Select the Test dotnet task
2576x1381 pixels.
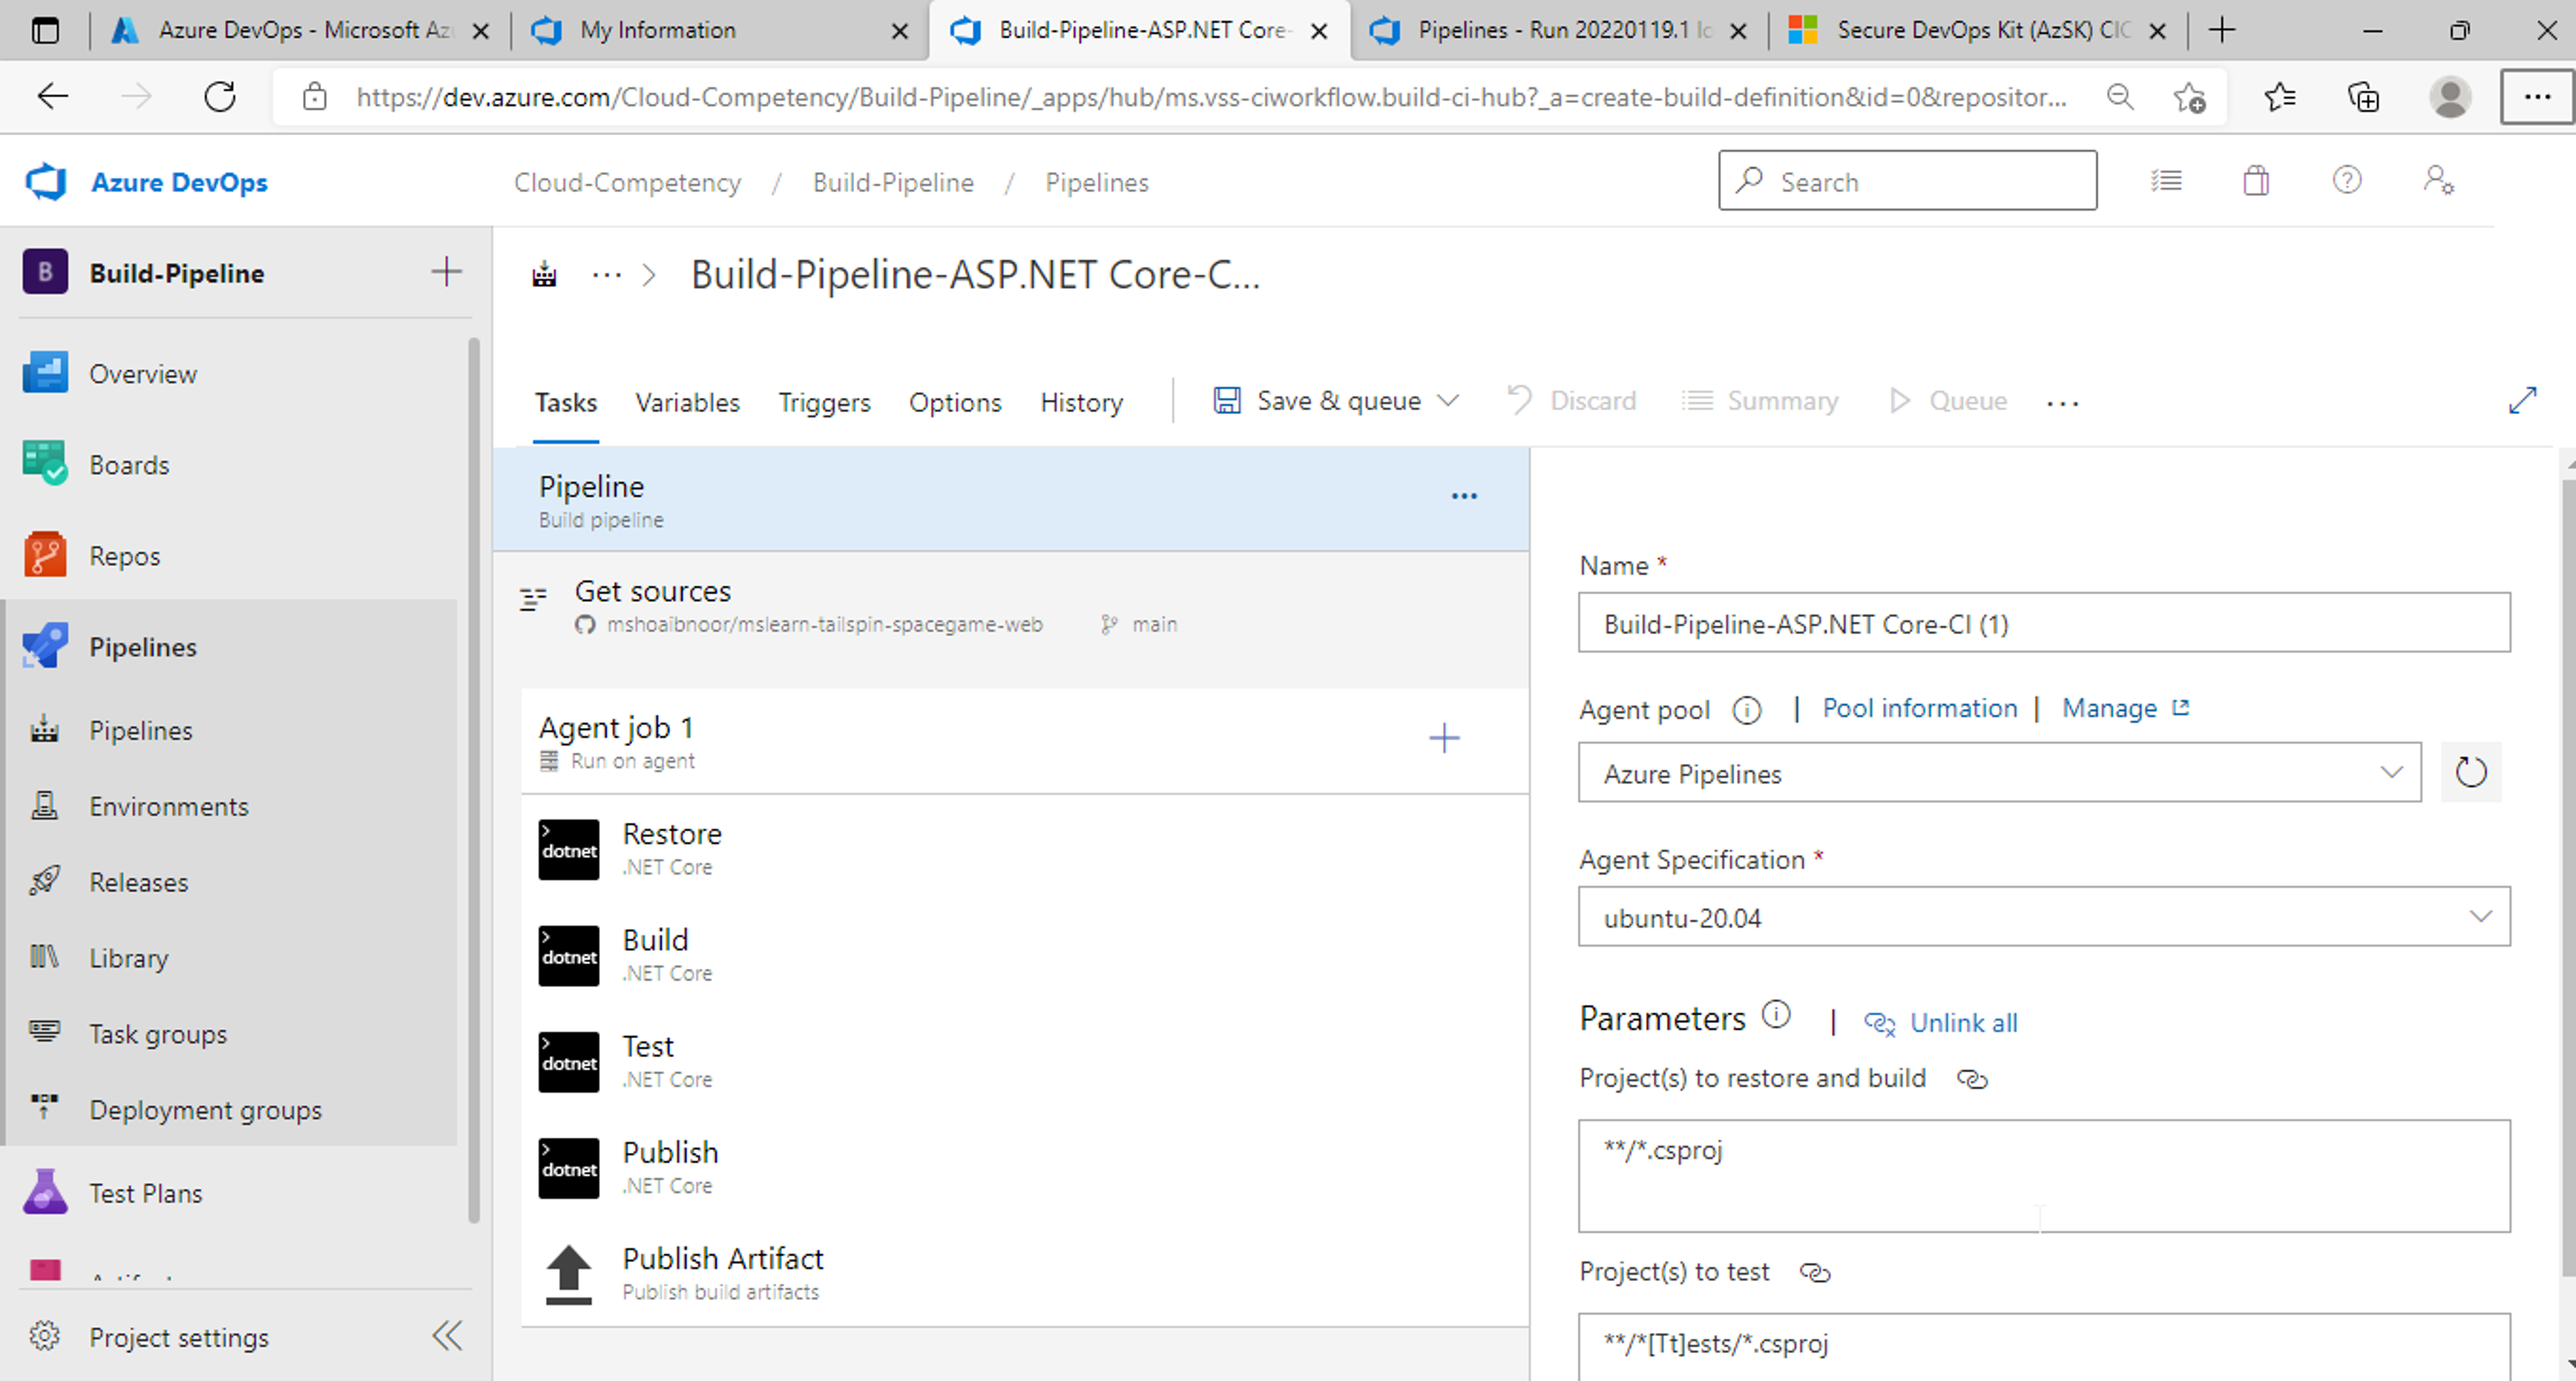[x=1025, y=1061]
